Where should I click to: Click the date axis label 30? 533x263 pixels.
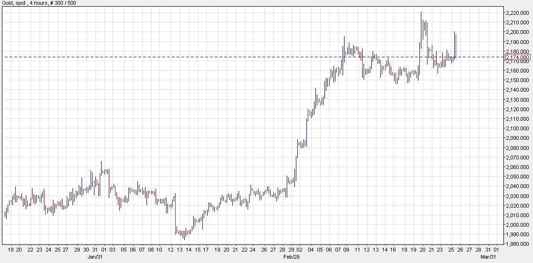click(86, 249)
